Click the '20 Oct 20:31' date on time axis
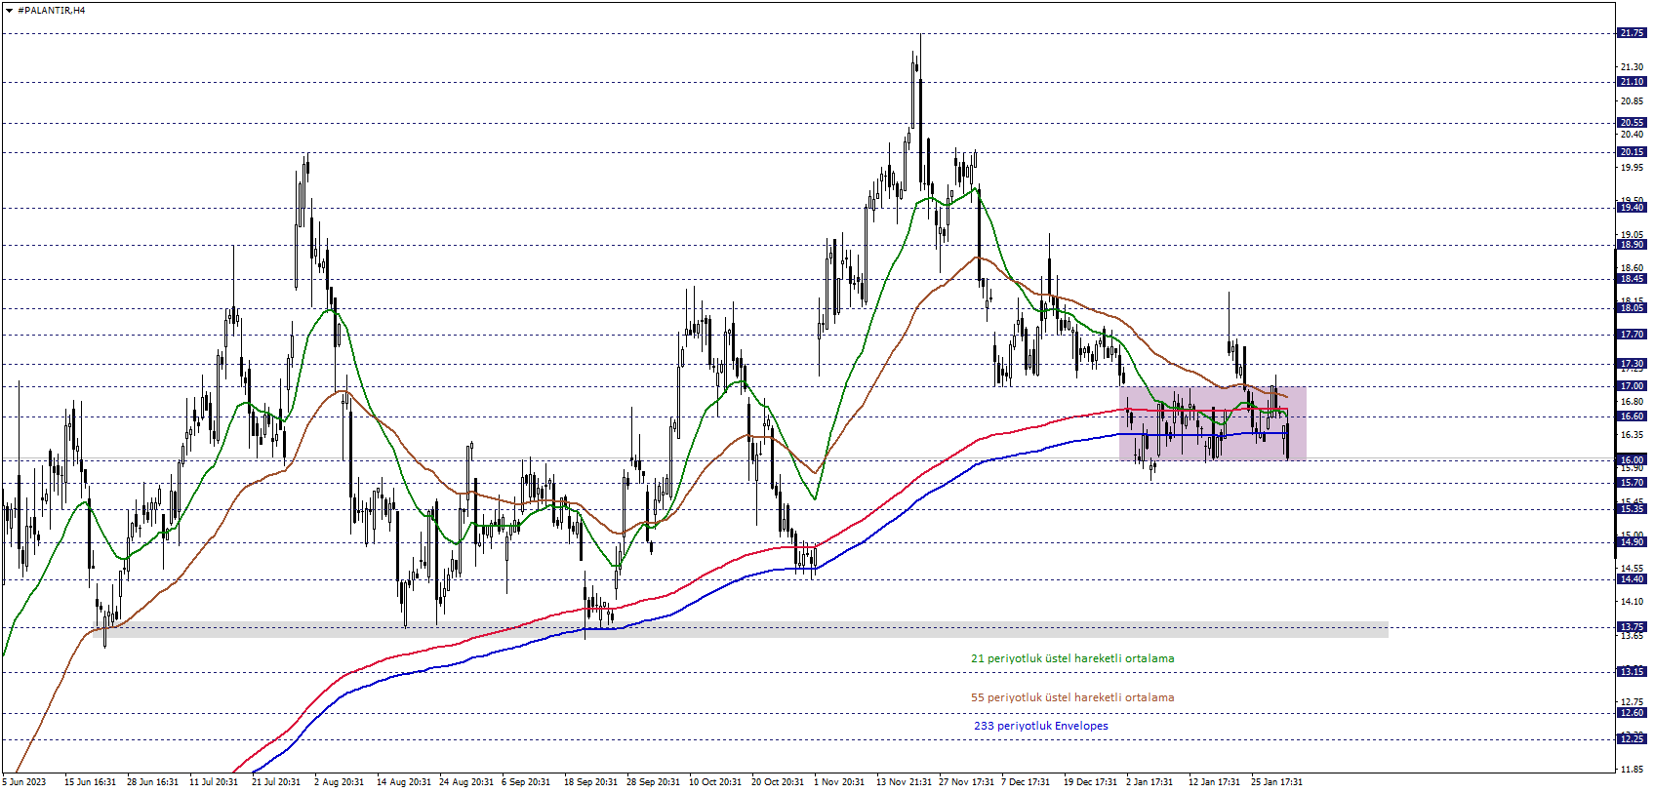The height and width of the screenshot is (793, 1654). coord(778,782)
